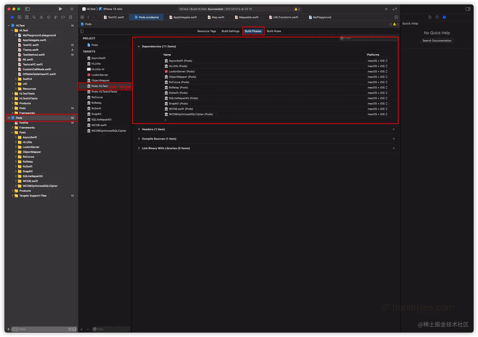Choose the iPhone 12 mini run destination
478x337 pixels.
click(x=111, y=9)
